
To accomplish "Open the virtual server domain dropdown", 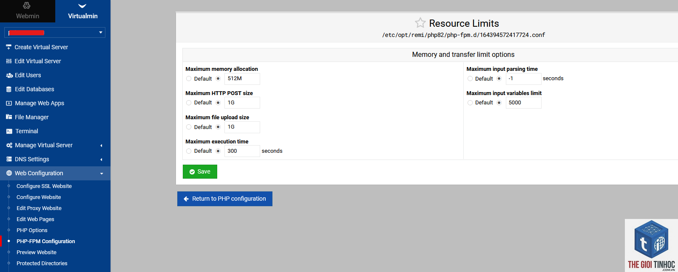I will [x=55, y=33].
